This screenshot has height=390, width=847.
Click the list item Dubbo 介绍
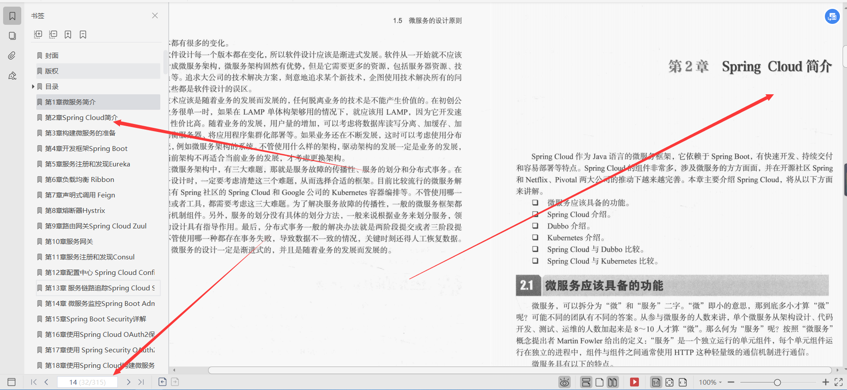click(x=569, y=226)
